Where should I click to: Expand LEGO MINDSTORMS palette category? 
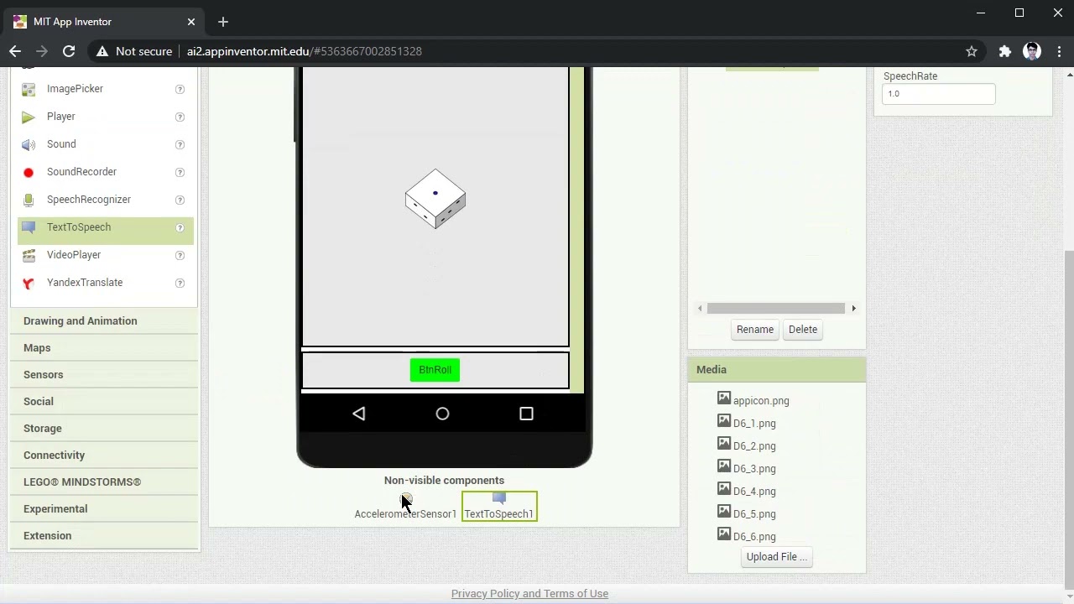click(x=104, y=482)
